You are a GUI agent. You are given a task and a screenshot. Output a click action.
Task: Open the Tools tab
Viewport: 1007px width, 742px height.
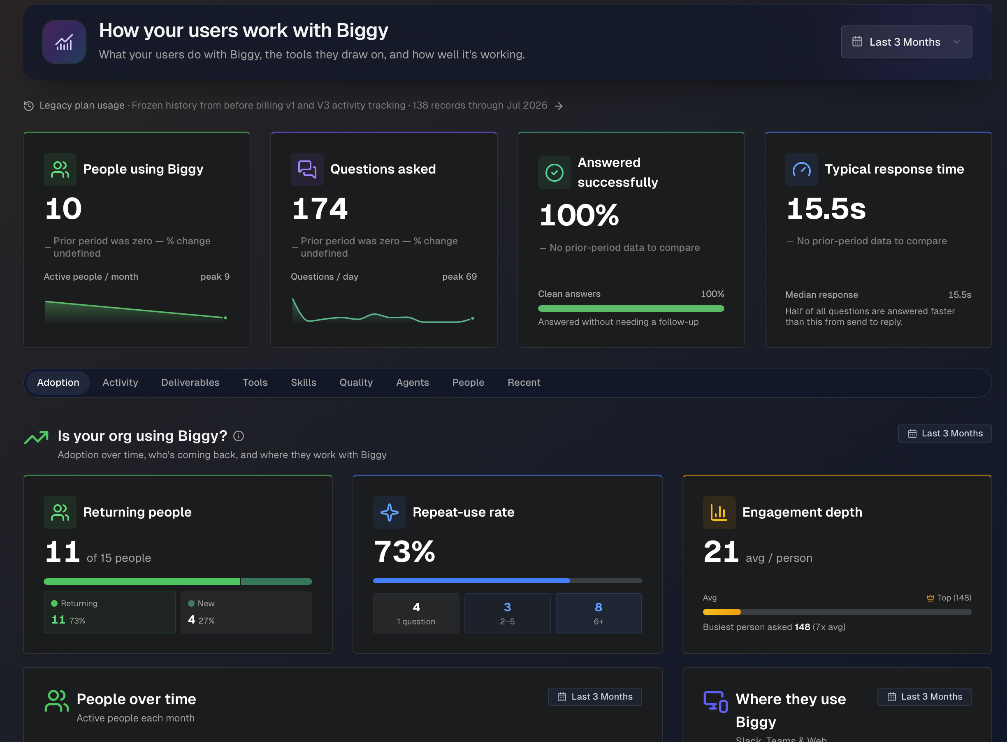(255, 382)
